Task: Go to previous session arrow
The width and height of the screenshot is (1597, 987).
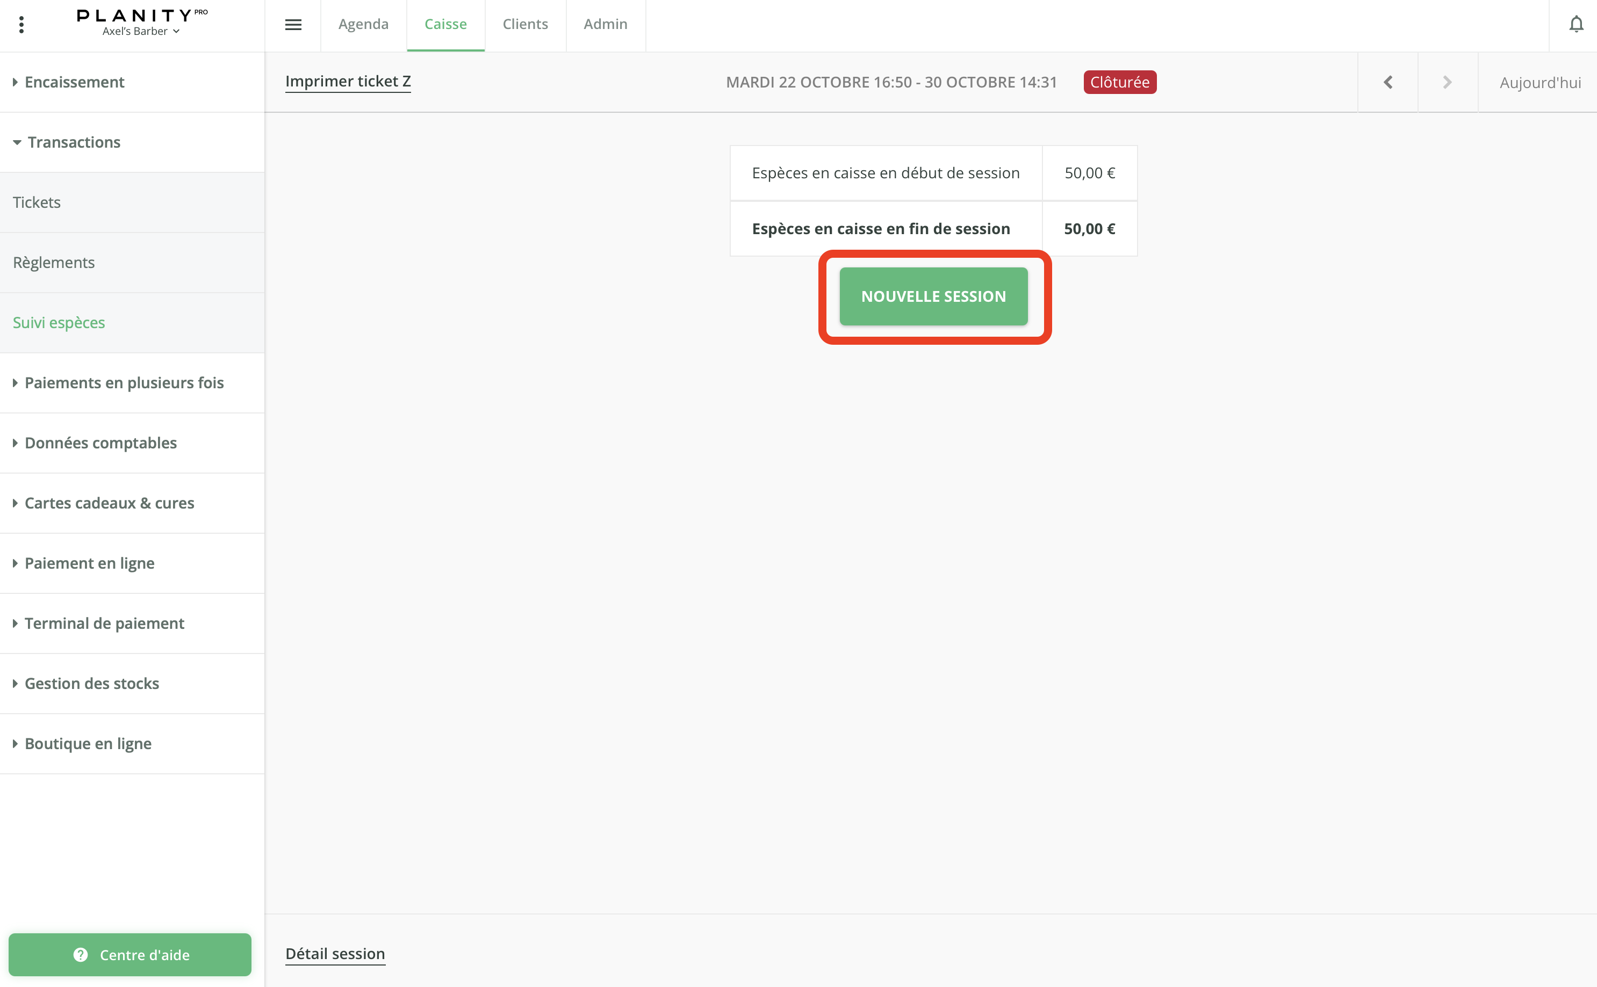Action: click(x=1388, y=82)
